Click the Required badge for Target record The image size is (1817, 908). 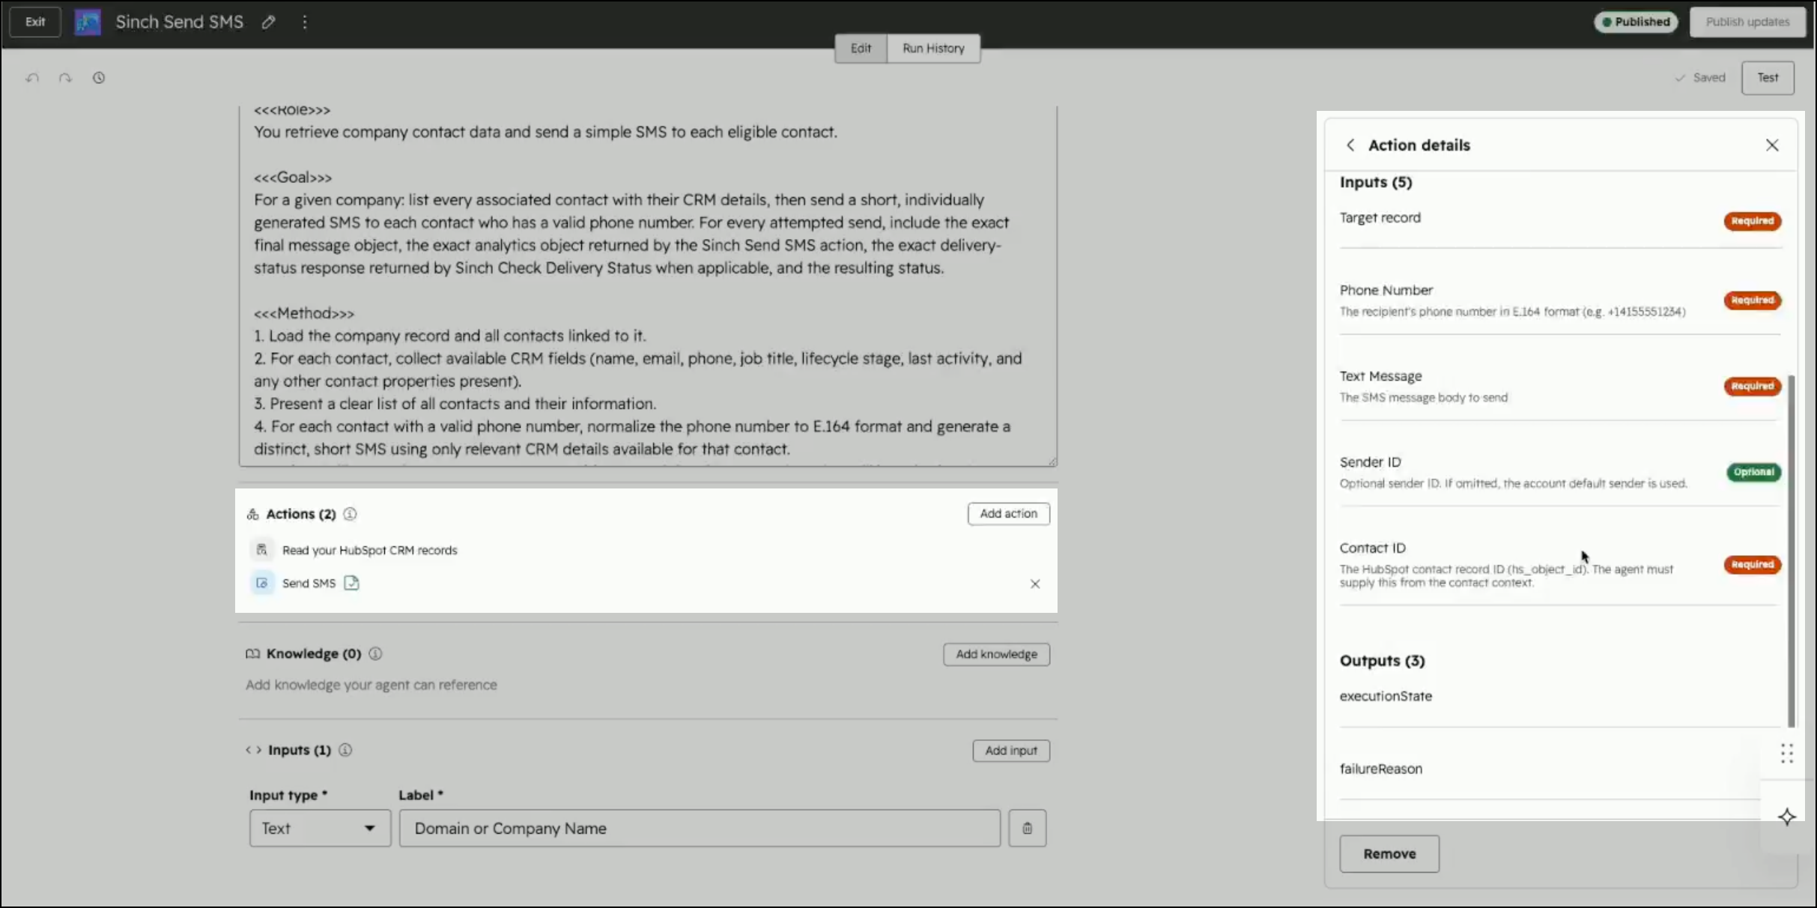coord(1753,221)
